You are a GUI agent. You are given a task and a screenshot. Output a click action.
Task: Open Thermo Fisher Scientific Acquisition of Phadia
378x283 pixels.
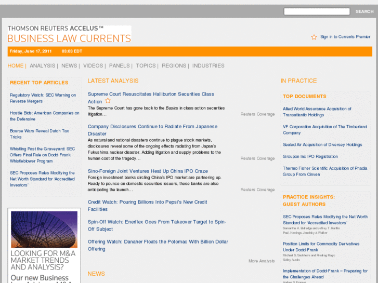click(x=325, y=171)
